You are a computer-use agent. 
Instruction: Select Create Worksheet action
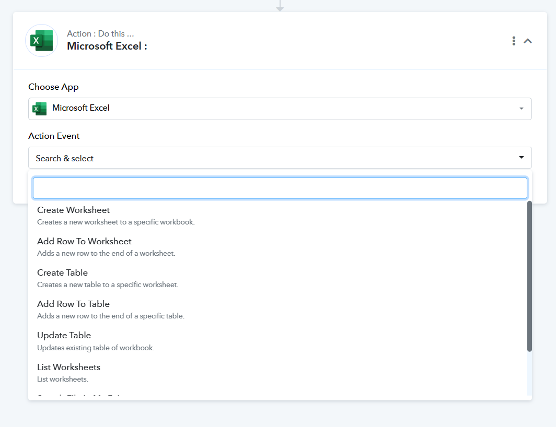click(x=280, y=216)
